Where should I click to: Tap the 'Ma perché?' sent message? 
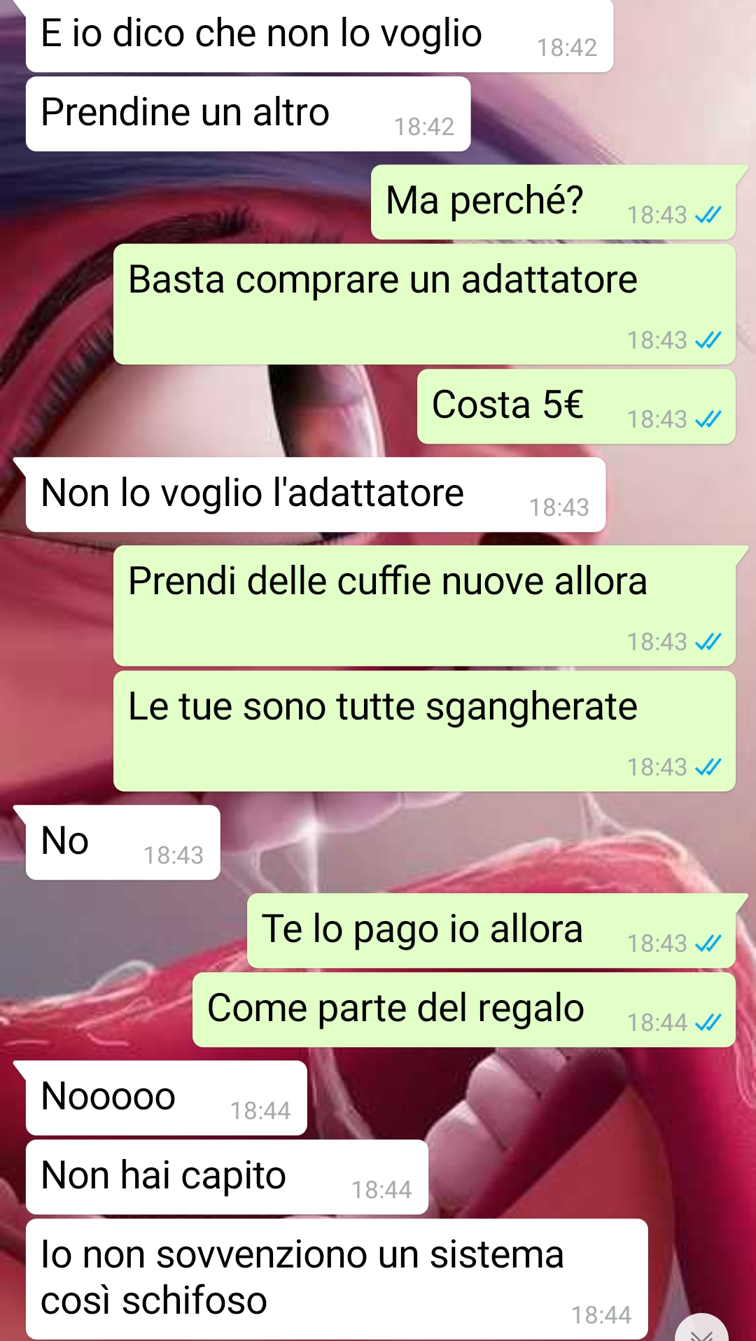pyautogui.click(x=553, y=202)
